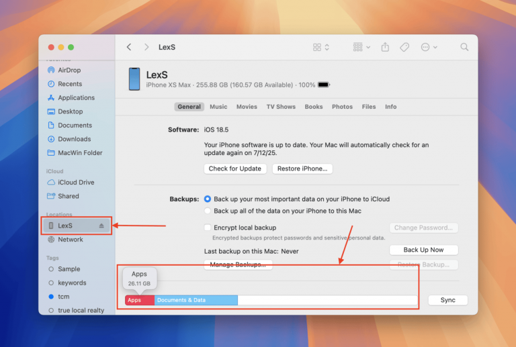Select back up all data to this Mac
516x347 pixels.
pyautogui.click(x=208, y=211)
